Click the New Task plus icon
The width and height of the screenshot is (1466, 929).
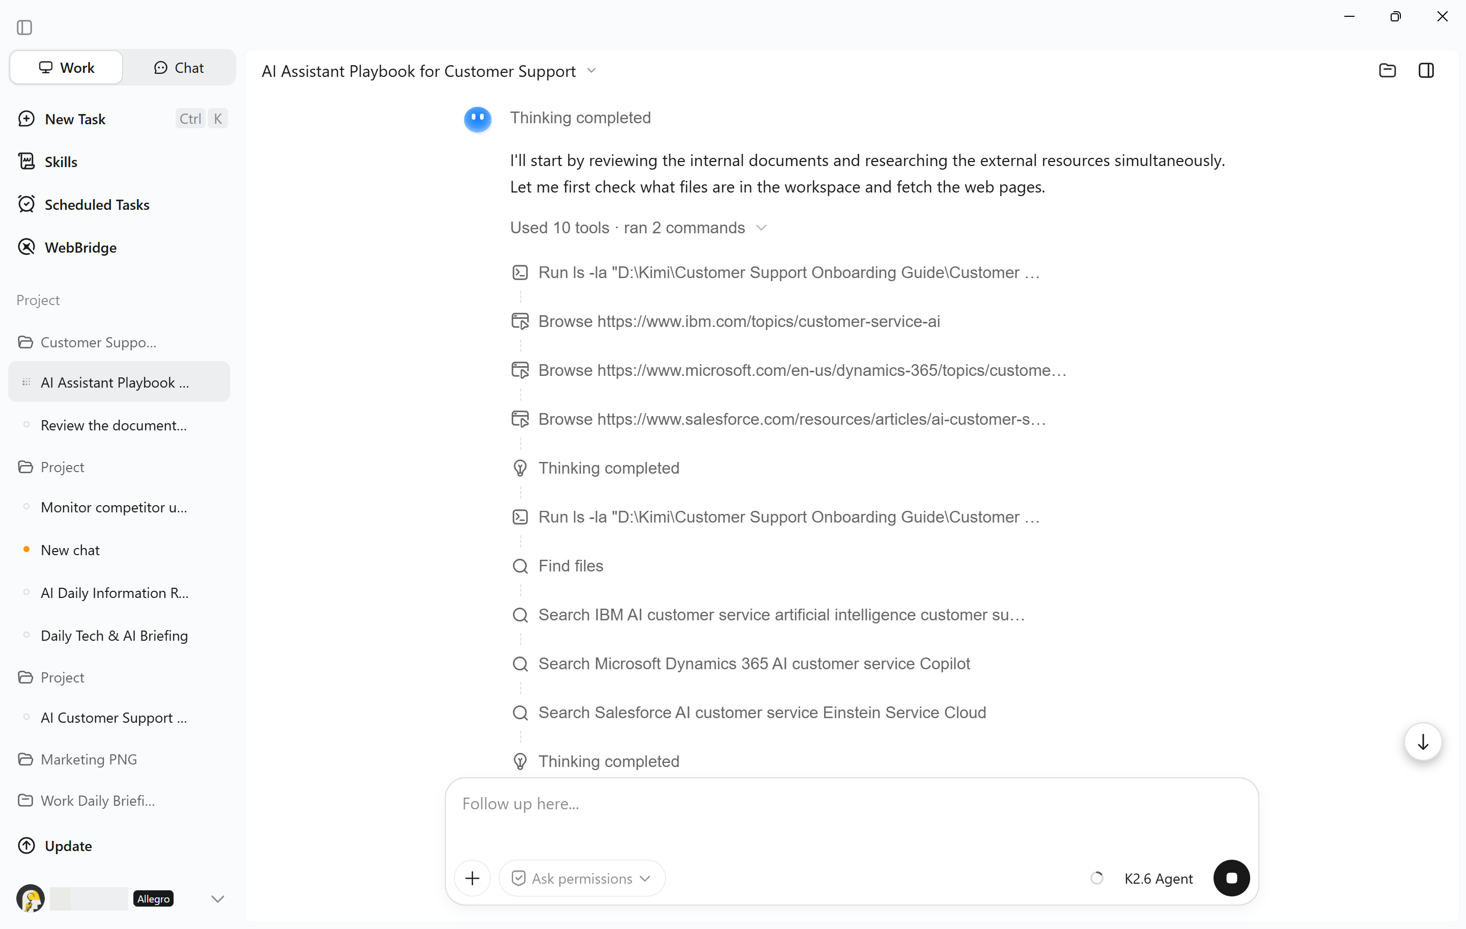(26, 119)
